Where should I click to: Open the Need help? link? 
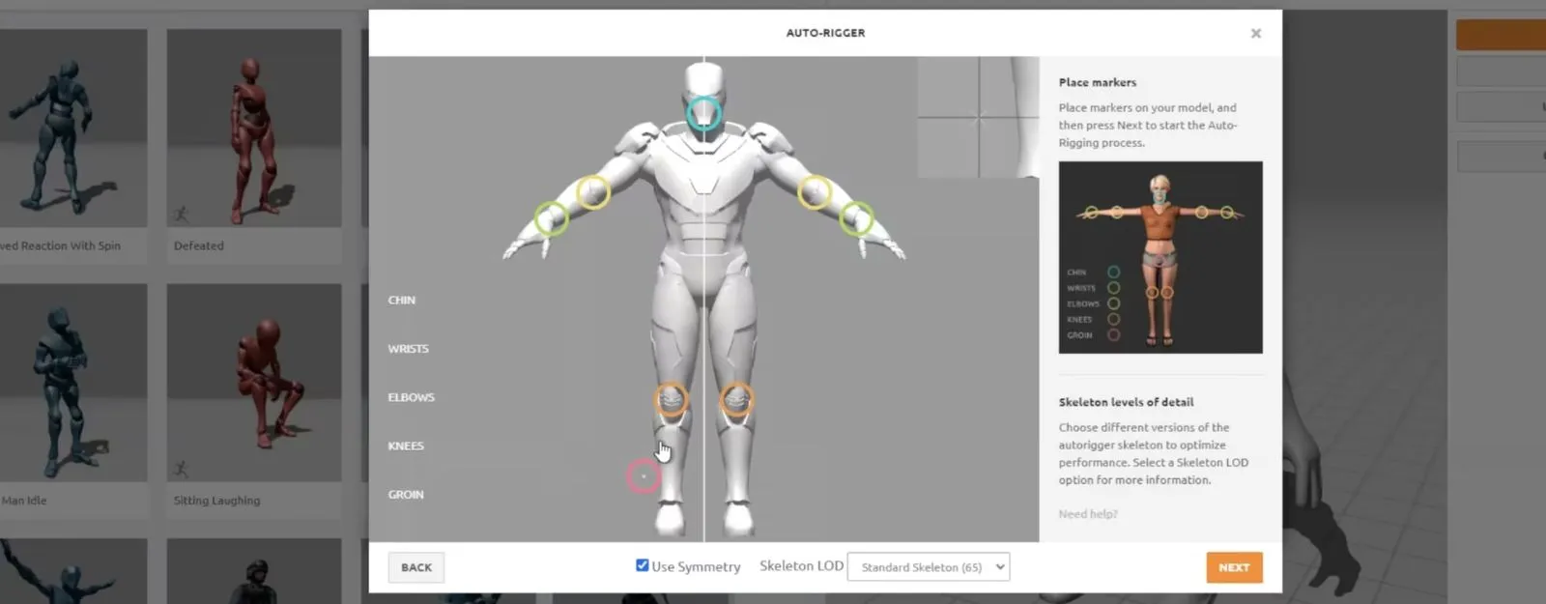coord(1088,514)
